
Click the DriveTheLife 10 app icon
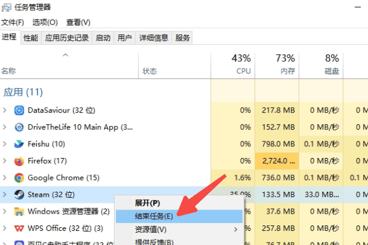point(19,127)
